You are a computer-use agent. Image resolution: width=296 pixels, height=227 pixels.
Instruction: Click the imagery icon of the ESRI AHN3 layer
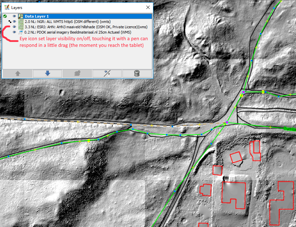[x=21, y=27]
